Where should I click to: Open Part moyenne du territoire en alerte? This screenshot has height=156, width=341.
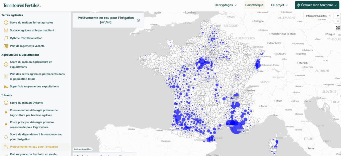[x=33, y=154]
